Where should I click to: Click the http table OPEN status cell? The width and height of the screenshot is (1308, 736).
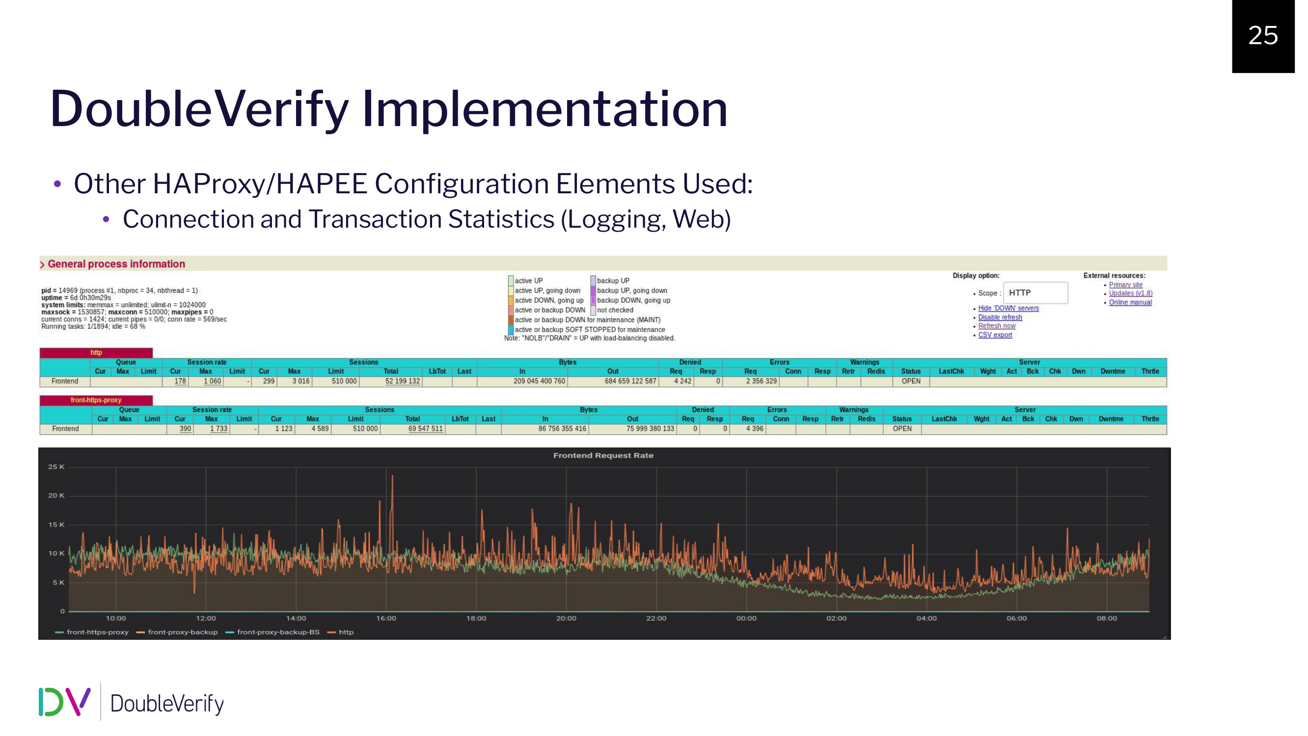911,381
